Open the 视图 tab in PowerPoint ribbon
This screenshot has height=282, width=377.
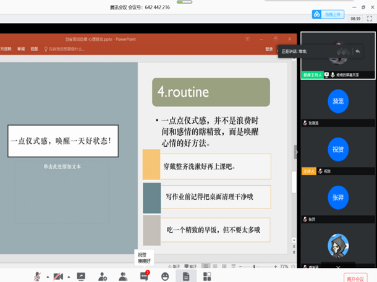[35, 49]
